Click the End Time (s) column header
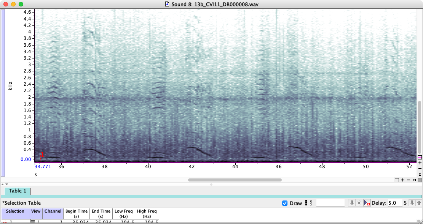Viewport: 423px width, 224px height. [x=101, y=214]
